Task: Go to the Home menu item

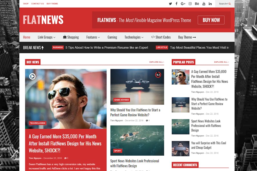Action: 27,37
